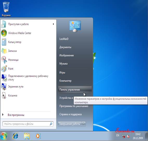Open Internet Explorer from the taskbar
This screenshot has width=148, height=141.
click(x=15, y=136)
